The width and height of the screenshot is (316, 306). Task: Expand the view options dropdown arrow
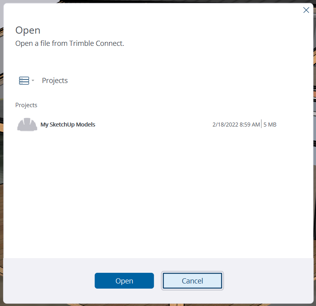[x=33, y=81]
